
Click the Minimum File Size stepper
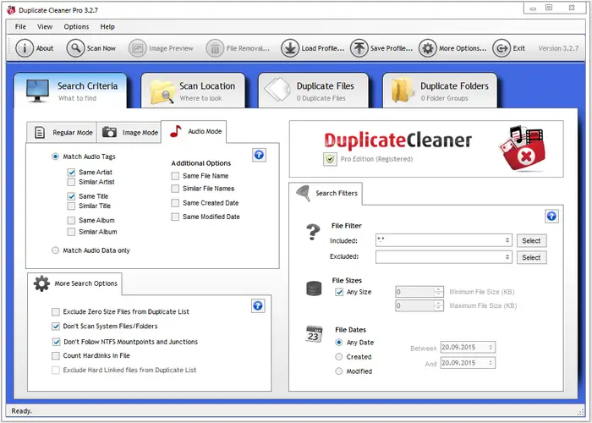[438, 292]
